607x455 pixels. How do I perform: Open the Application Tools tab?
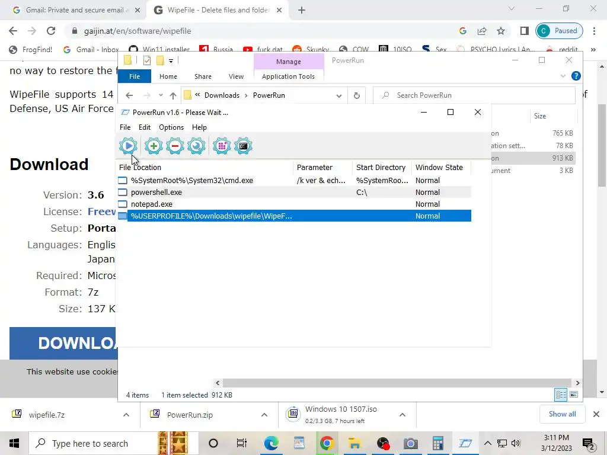[289, 76]
